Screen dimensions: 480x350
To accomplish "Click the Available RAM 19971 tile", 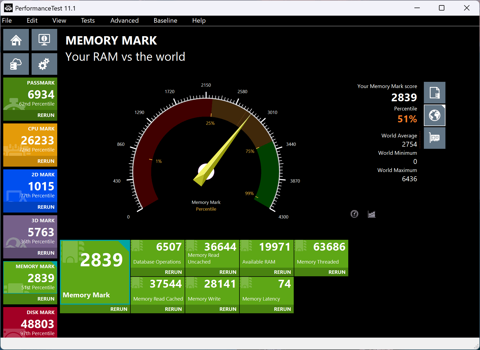I will 267,254.
